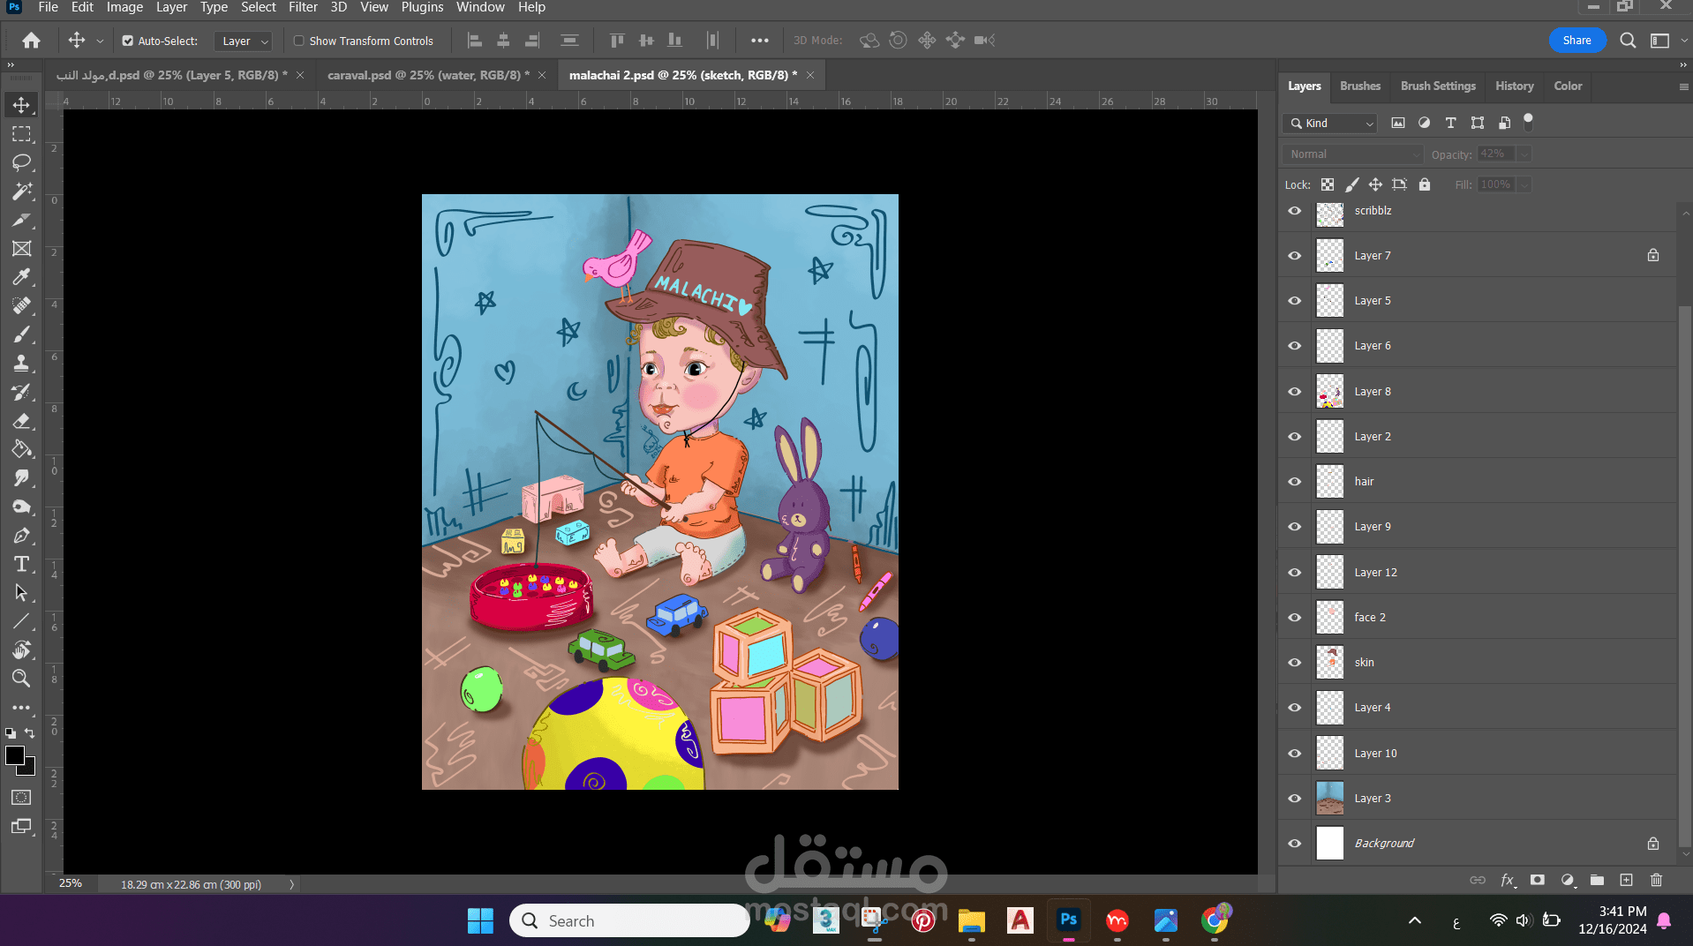Select the Eyedropper tool
This screenshot has height=946, width=1693.
point(21,277)
